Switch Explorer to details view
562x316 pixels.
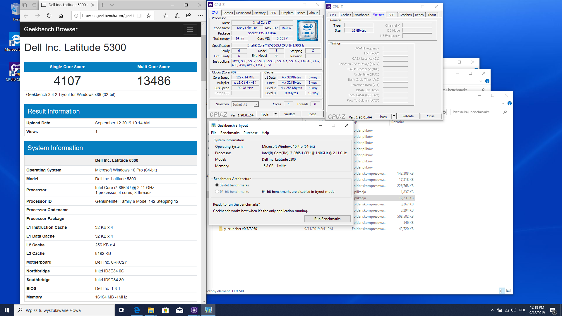502,291
